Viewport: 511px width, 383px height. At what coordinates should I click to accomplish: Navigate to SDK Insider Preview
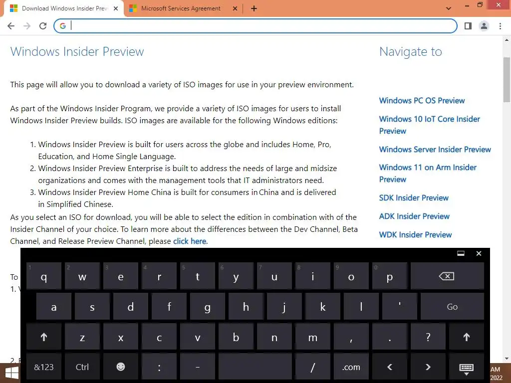(x=414, y=198)
